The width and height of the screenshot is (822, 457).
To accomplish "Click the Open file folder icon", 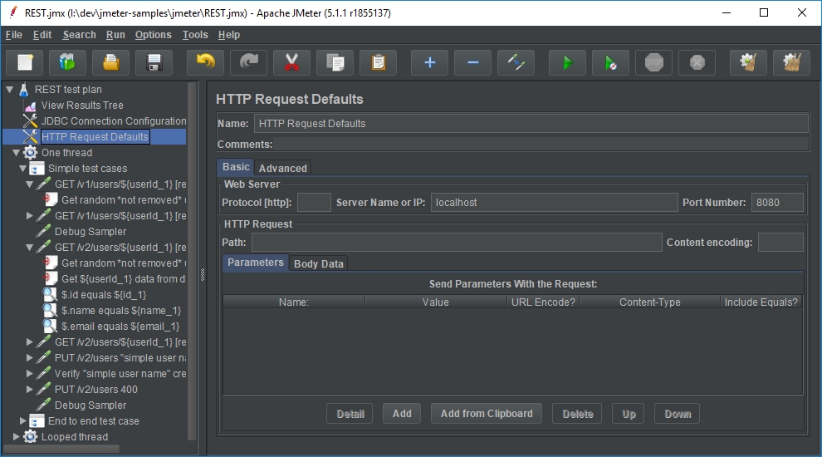I will tap(110, 63).
